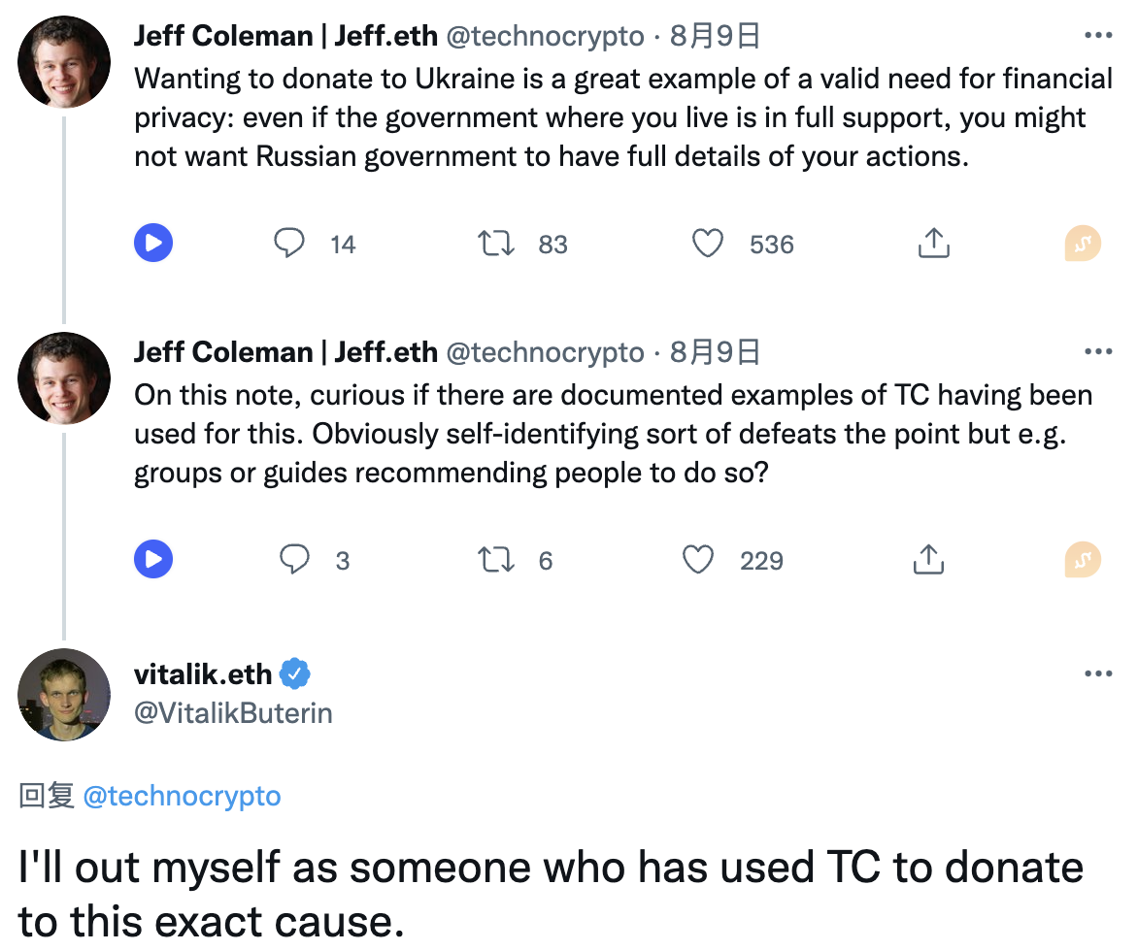The image size is (1138, 951).
Task: Click the orange extension icon on first tweet
Action: pos(1083,243)
